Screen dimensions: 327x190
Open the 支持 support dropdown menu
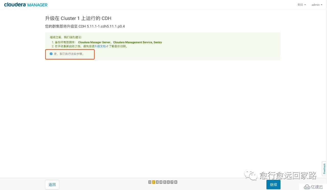tap(301, 5)
